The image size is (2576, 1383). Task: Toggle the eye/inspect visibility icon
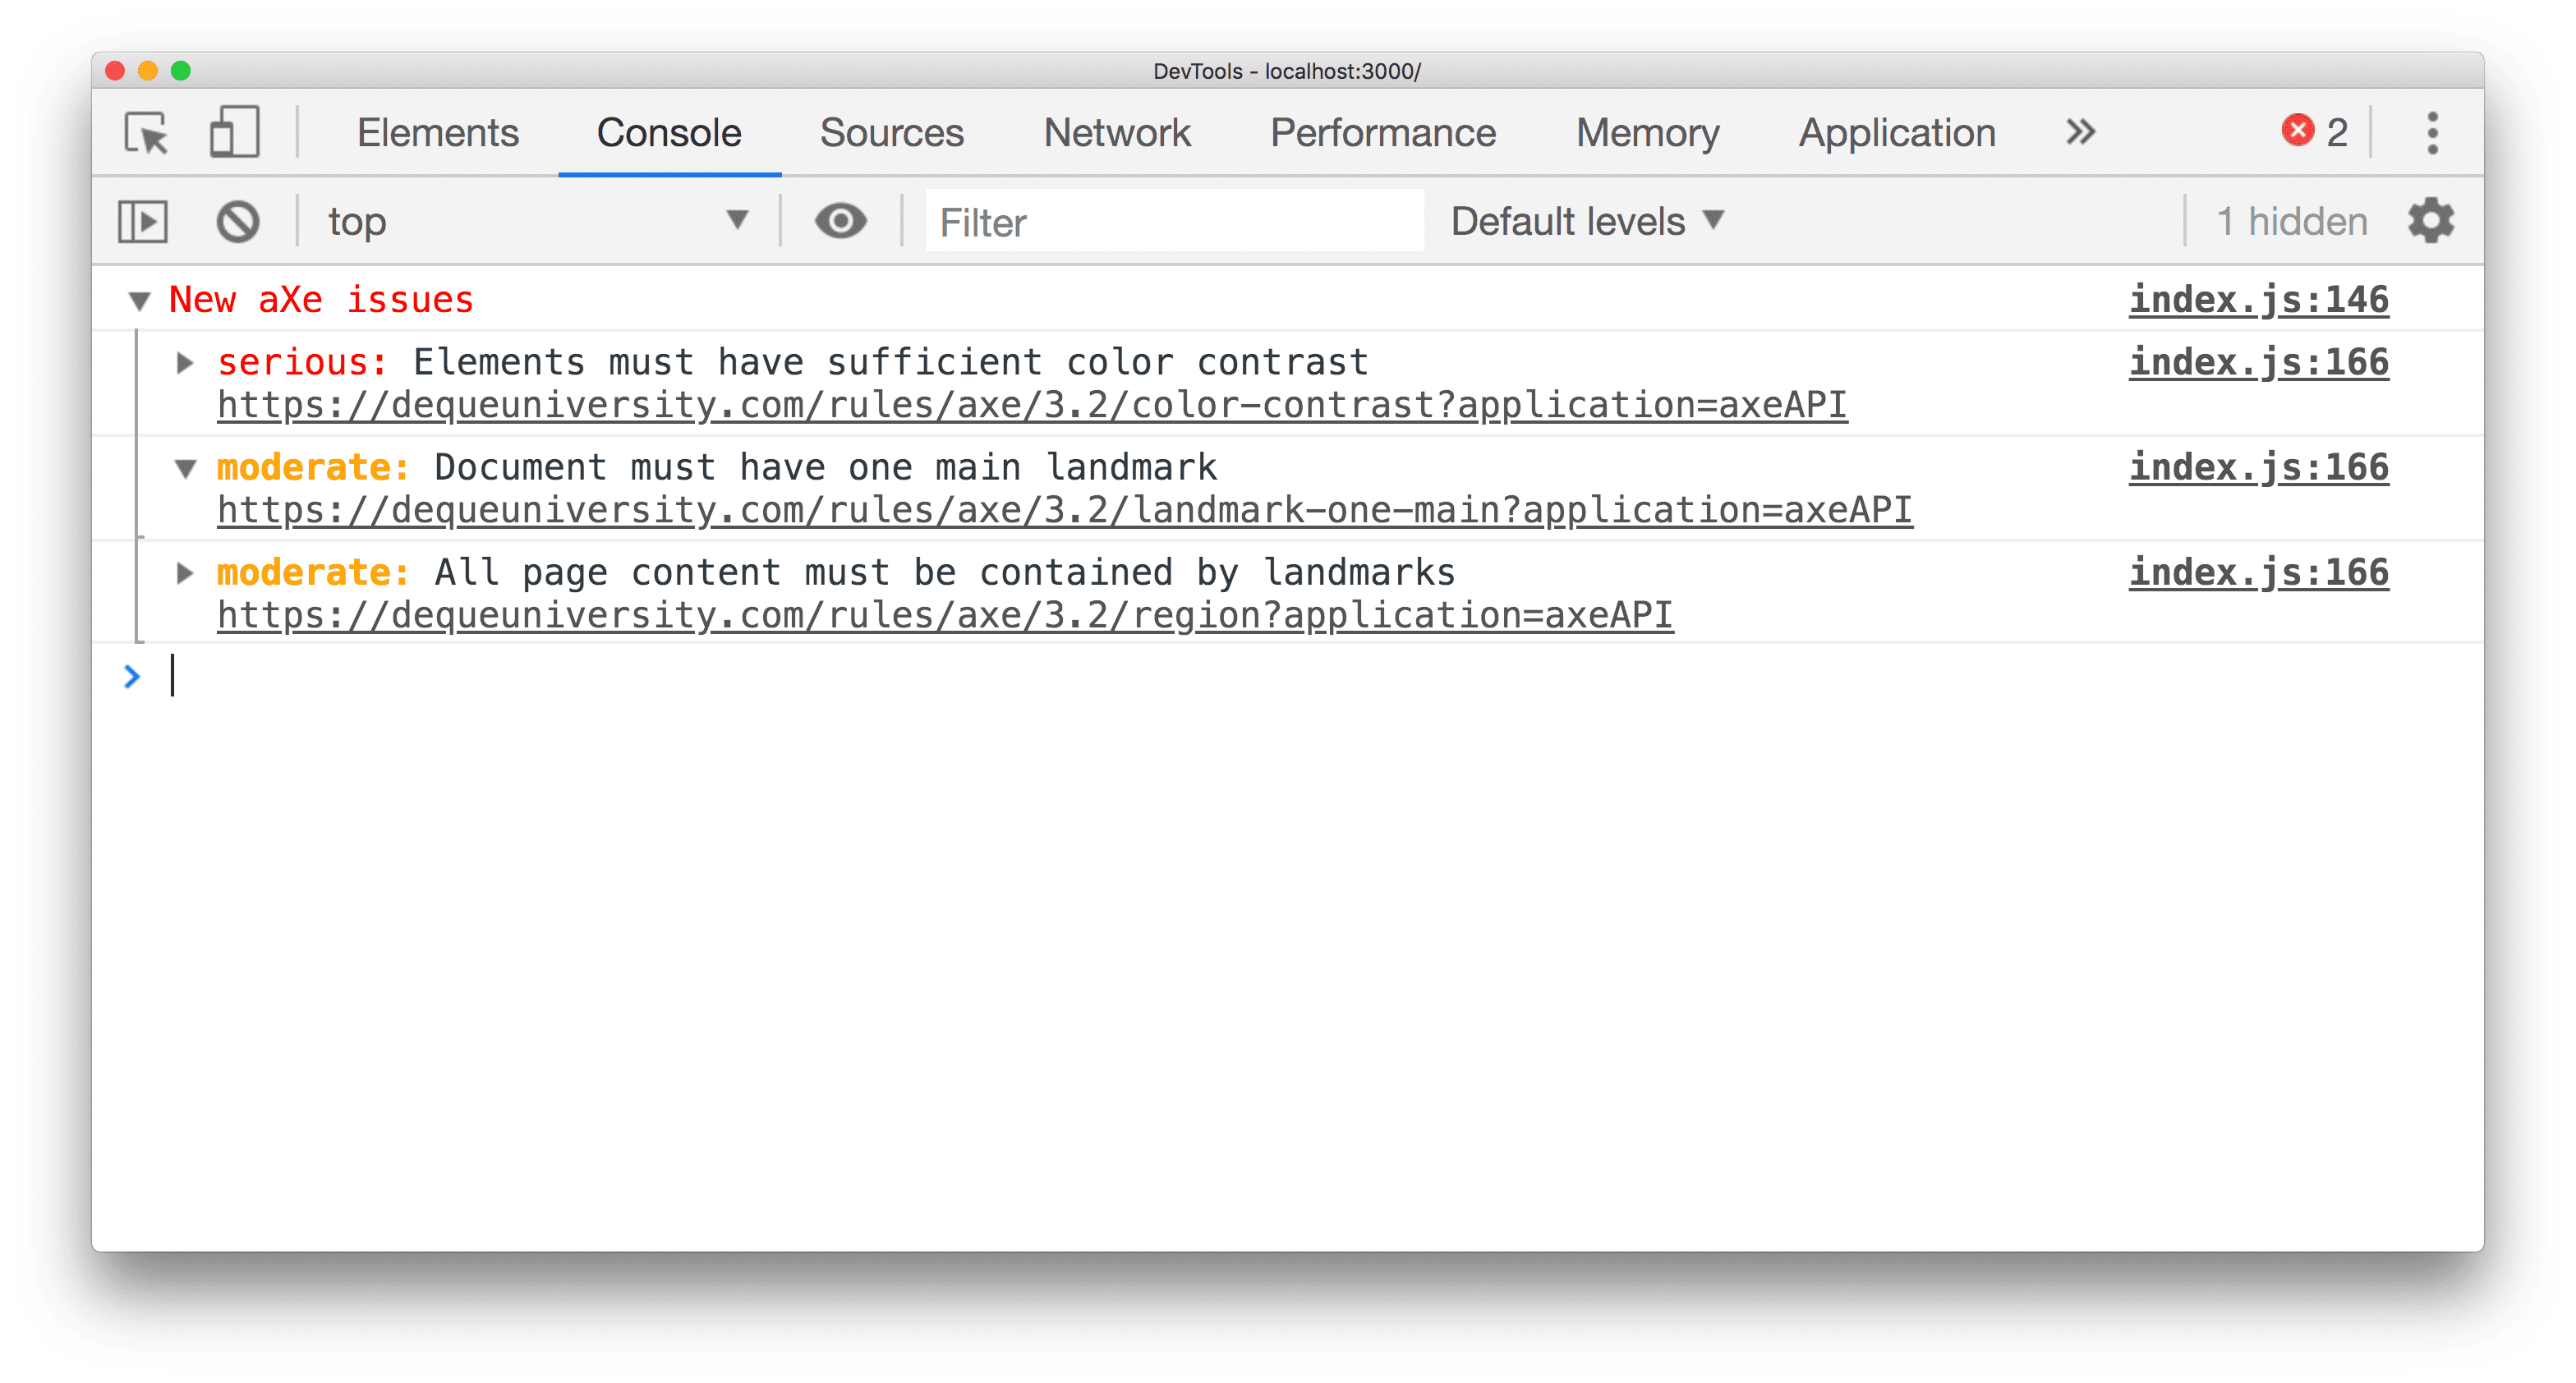[840, 223]
